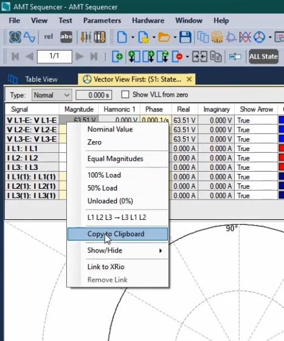Screen dimensions: 284x341
Task: Click the add state icon with green plus
Action: pos(117,57)
